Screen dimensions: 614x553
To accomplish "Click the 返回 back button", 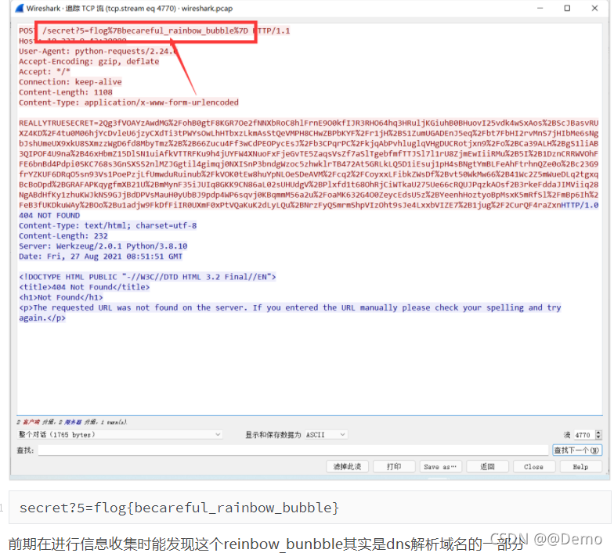I will pyautogui.click(x=487, y=466).
